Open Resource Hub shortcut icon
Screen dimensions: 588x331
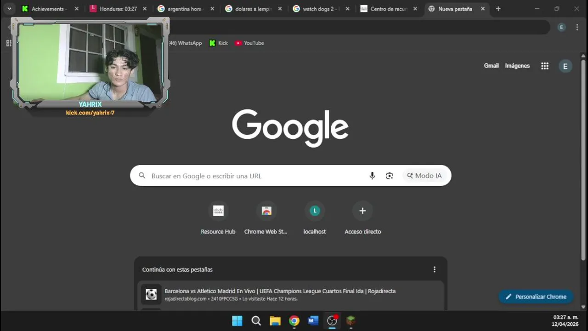pyautogui.click(x=218, y=211)
